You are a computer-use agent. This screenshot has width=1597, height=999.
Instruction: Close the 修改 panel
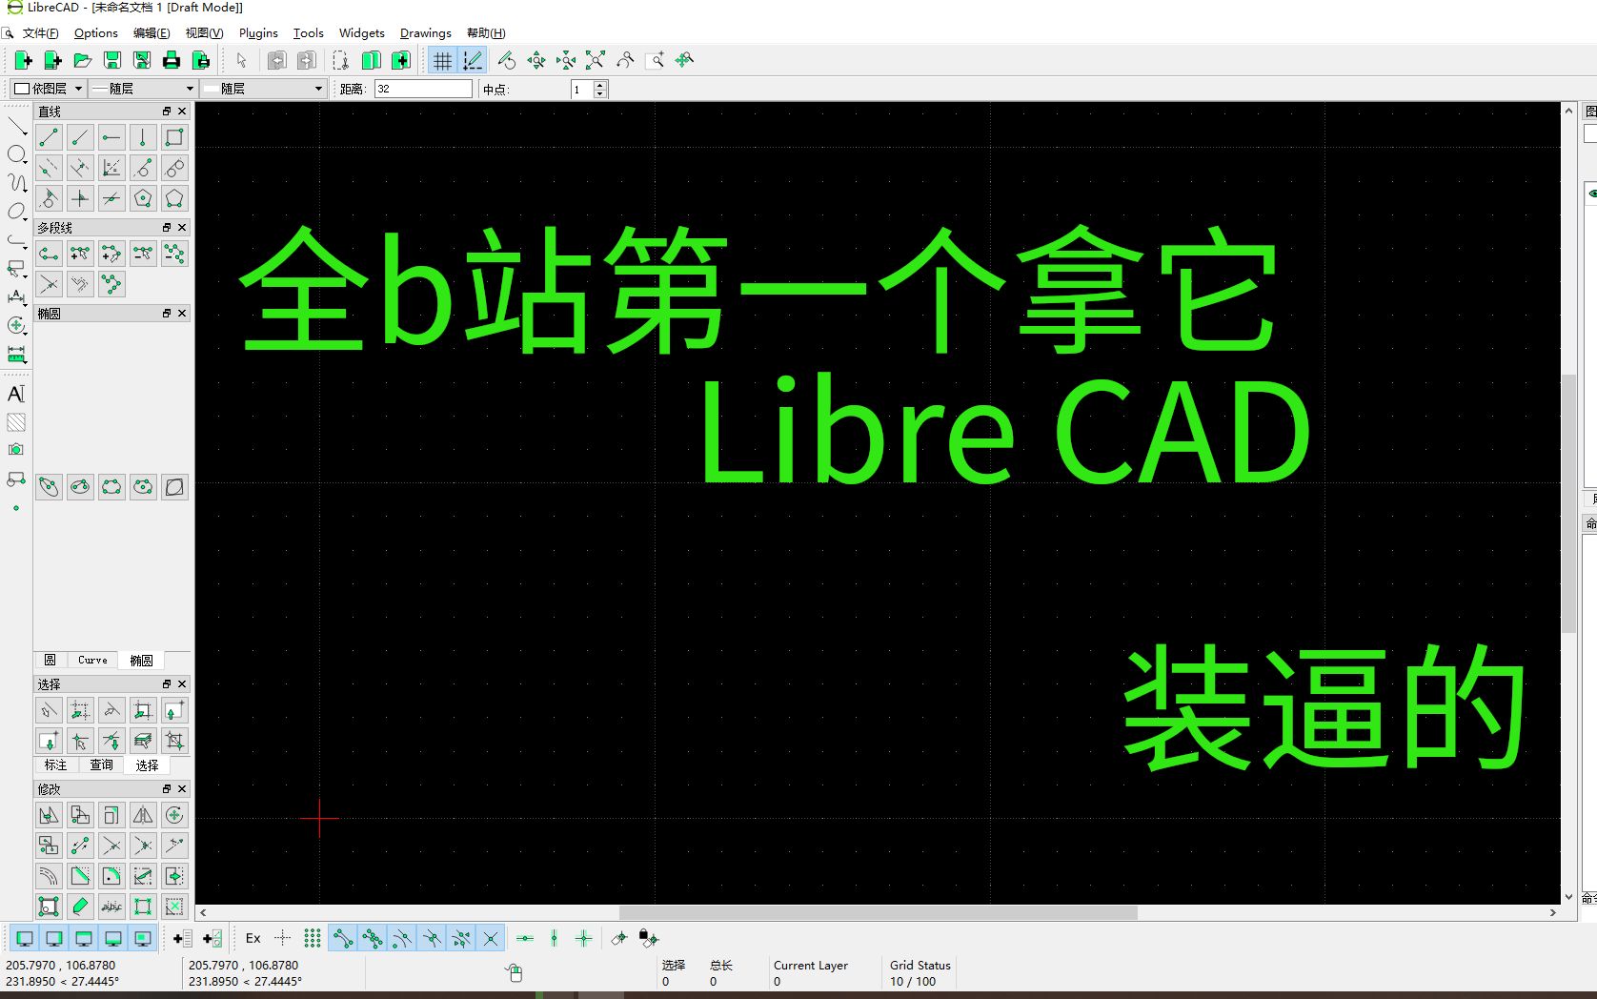pyautogui.click(x=182, y=789)
